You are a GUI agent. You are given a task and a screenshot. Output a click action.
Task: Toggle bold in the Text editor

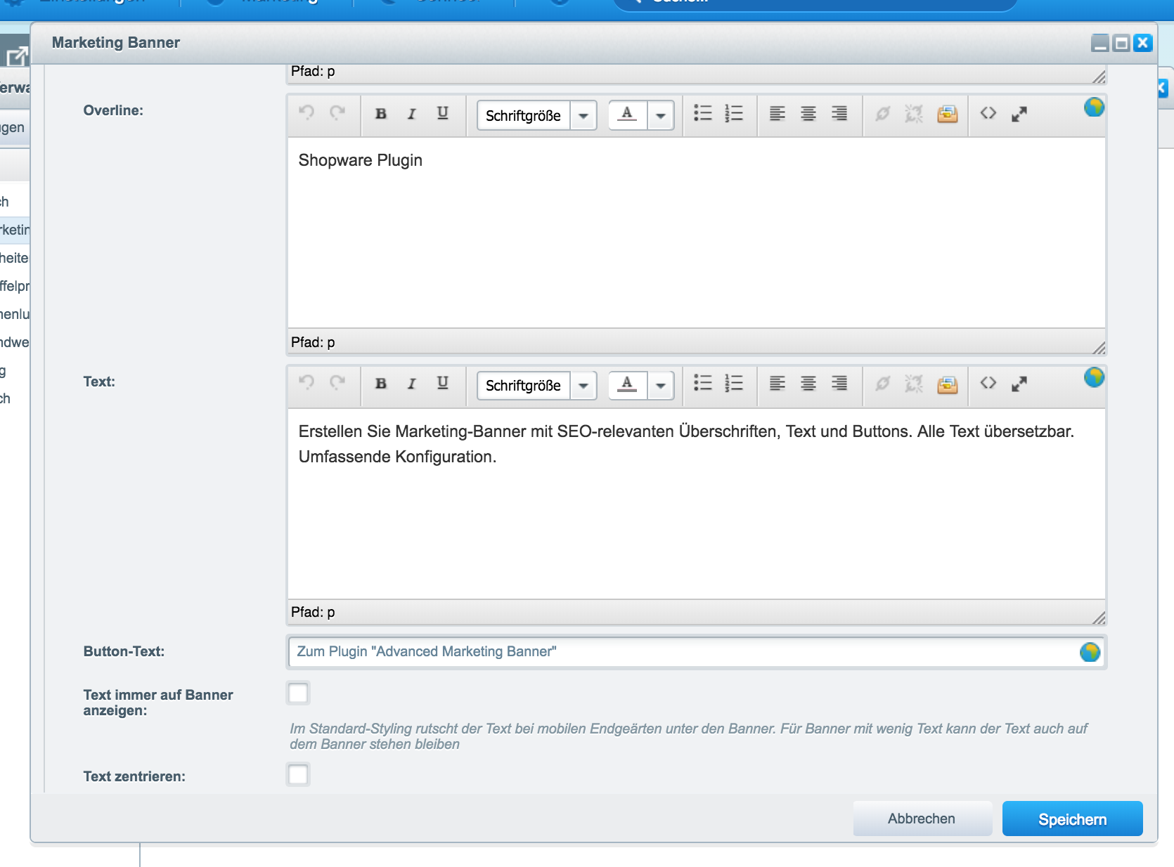[x=380, y=383]
